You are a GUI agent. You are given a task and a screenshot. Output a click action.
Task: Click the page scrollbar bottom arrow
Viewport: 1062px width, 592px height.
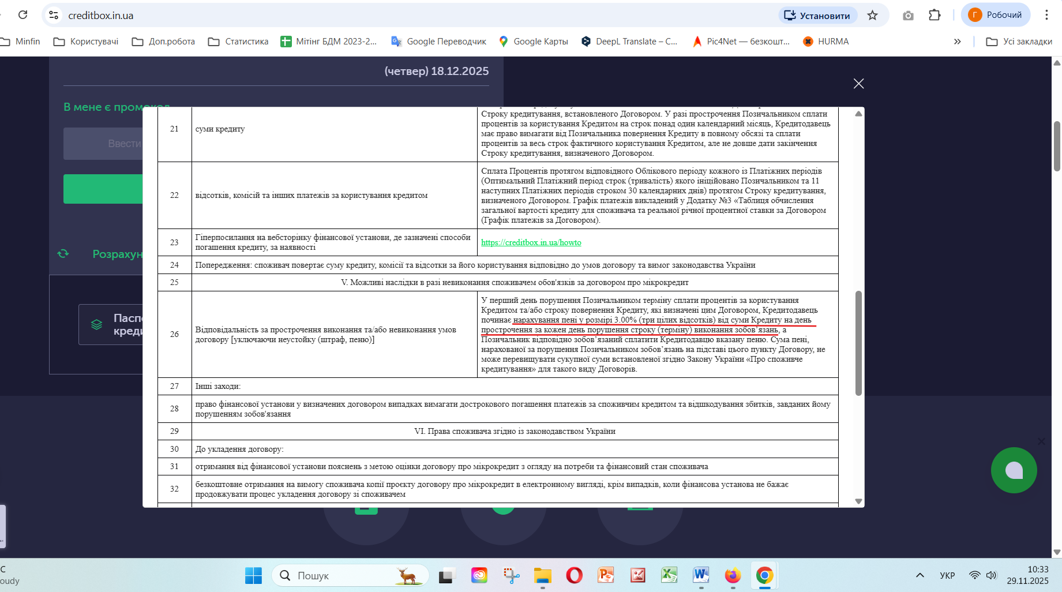click(1057, 552)
